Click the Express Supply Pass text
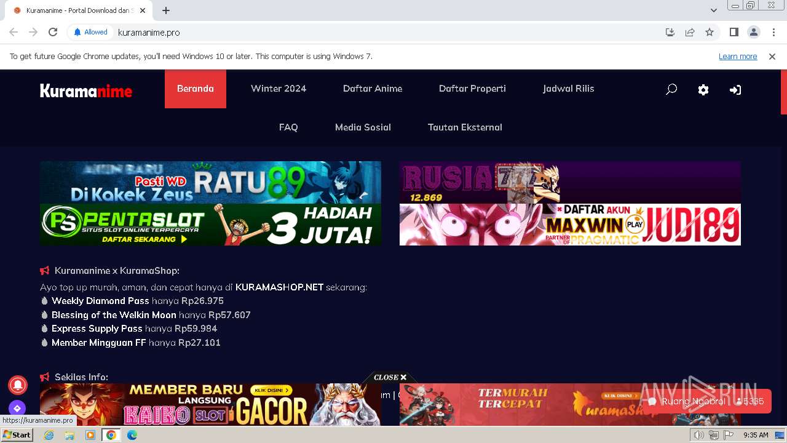The image size is (787, 443). coord(97,329)
